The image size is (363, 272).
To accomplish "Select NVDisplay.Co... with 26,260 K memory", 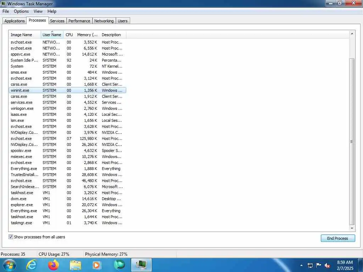I will click(67, 144).
